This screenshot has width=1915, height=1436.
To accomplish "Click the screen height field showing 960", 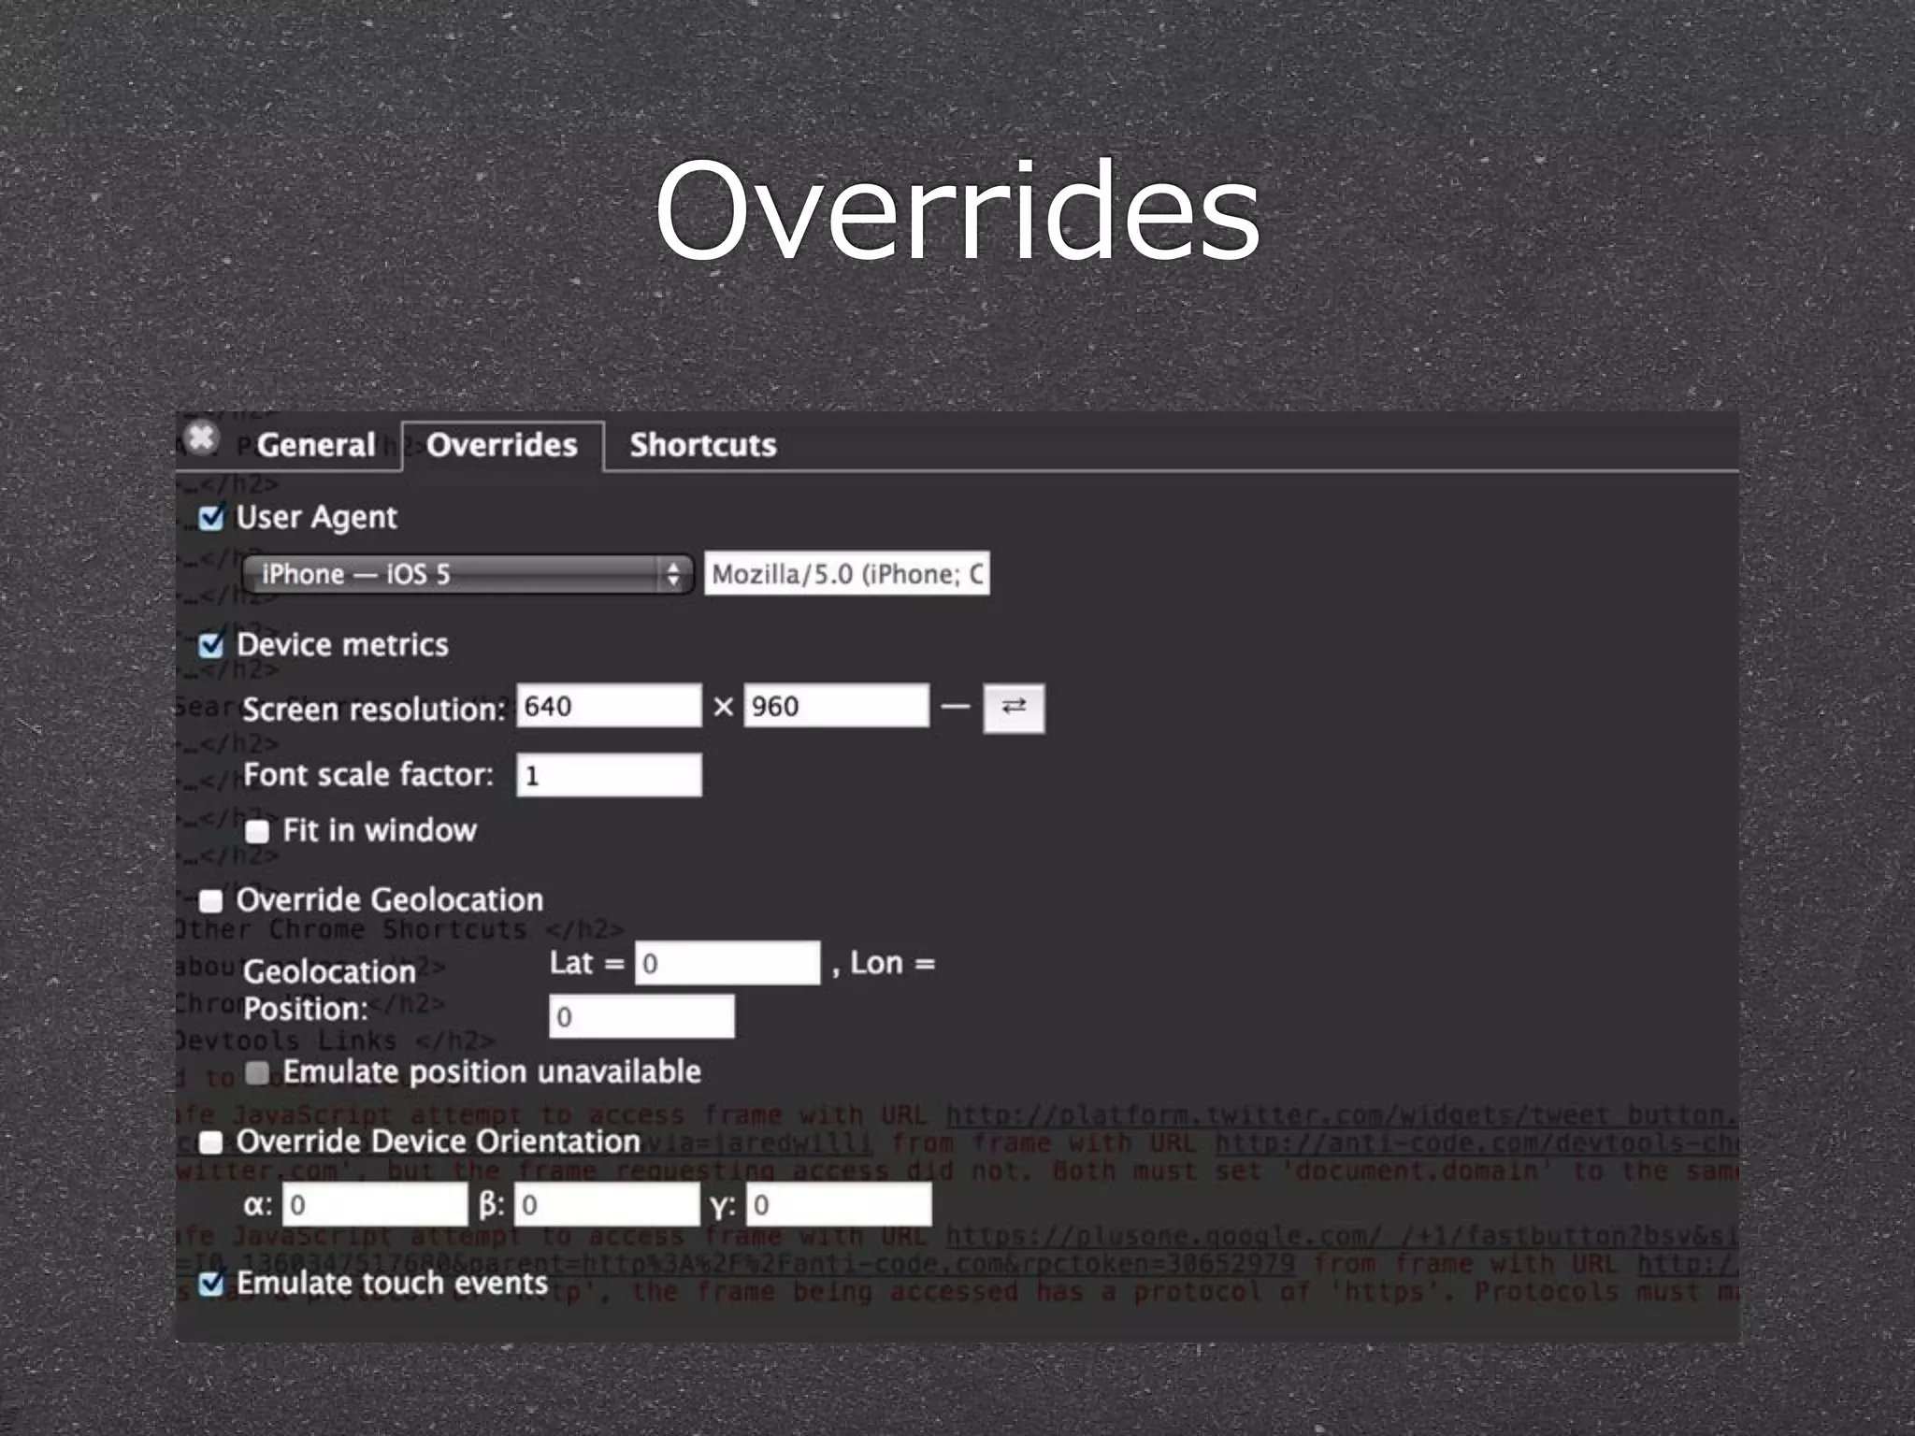I will (837, 706).
